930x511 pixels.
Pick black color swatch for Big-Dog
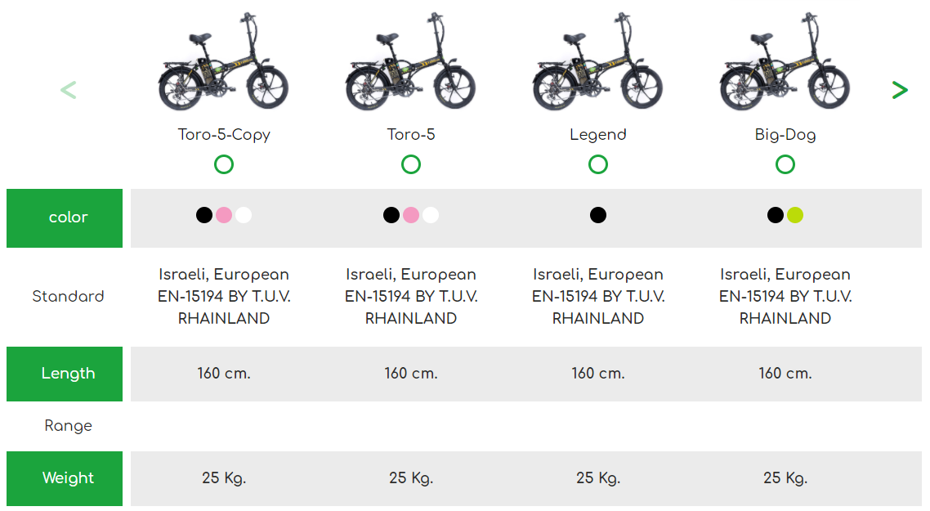(776, 215)
